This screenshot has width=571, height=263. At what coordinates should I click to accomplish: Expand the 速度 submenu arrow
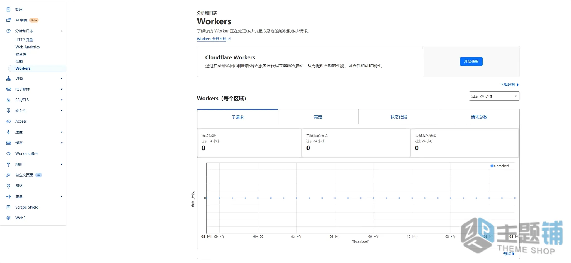[x=61, y=132]
